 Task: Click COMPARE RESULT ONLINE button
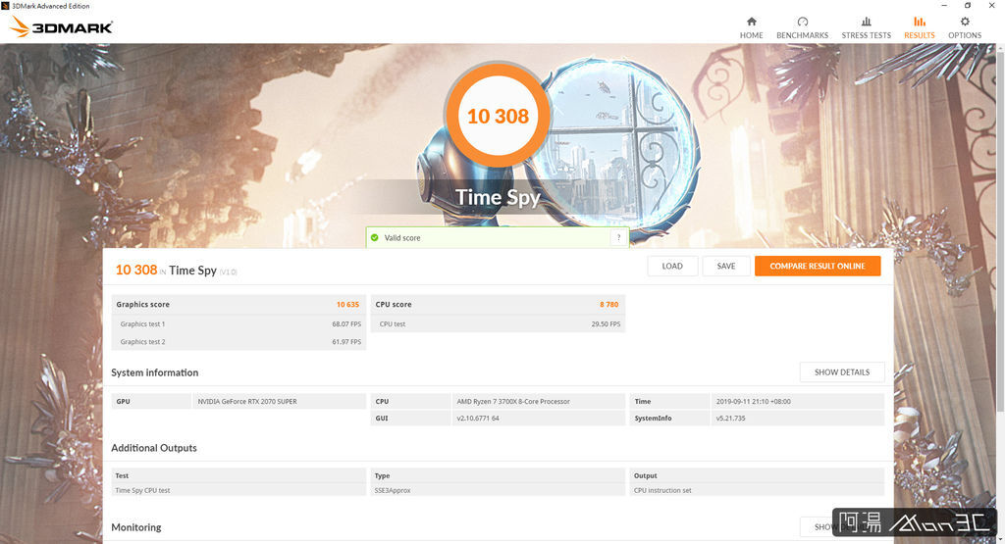click(x=818, y=267)
